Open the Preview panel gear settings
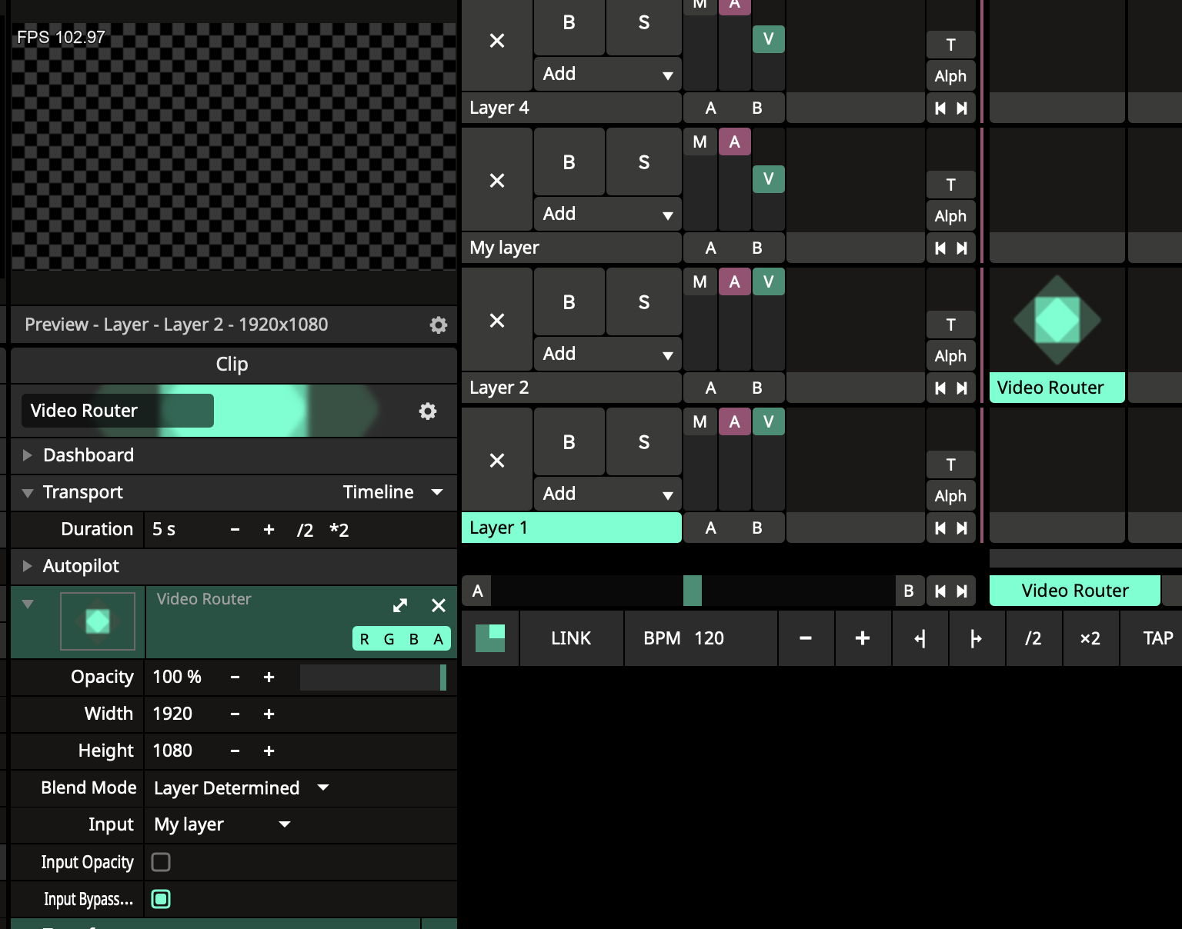Image resolution: width=1182 pixels, height=929 pixels. click(x=438, y=325)
